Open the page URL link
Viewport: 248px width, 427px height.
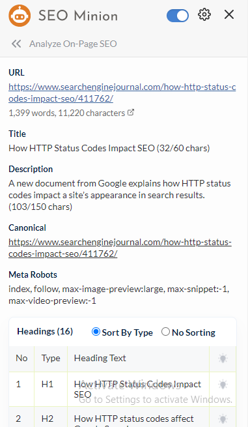click(122, 93)
